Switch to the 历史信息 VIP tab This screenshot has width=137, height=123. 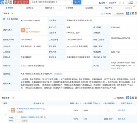coord(129,8)
